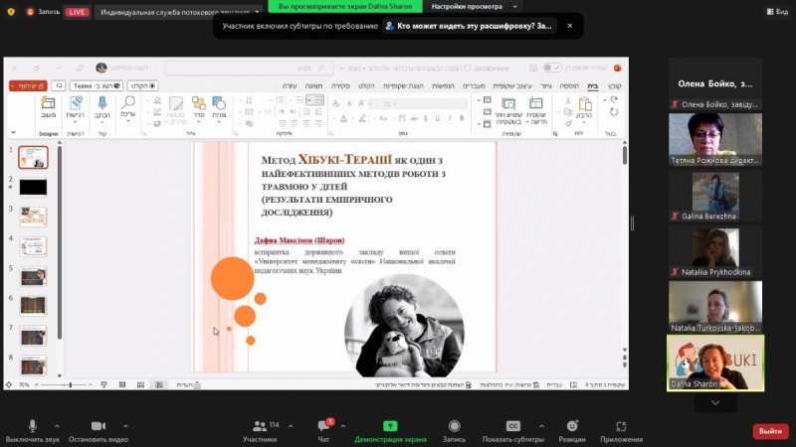
Task: Stop video with the camera icon
Action: coord(98,426)
